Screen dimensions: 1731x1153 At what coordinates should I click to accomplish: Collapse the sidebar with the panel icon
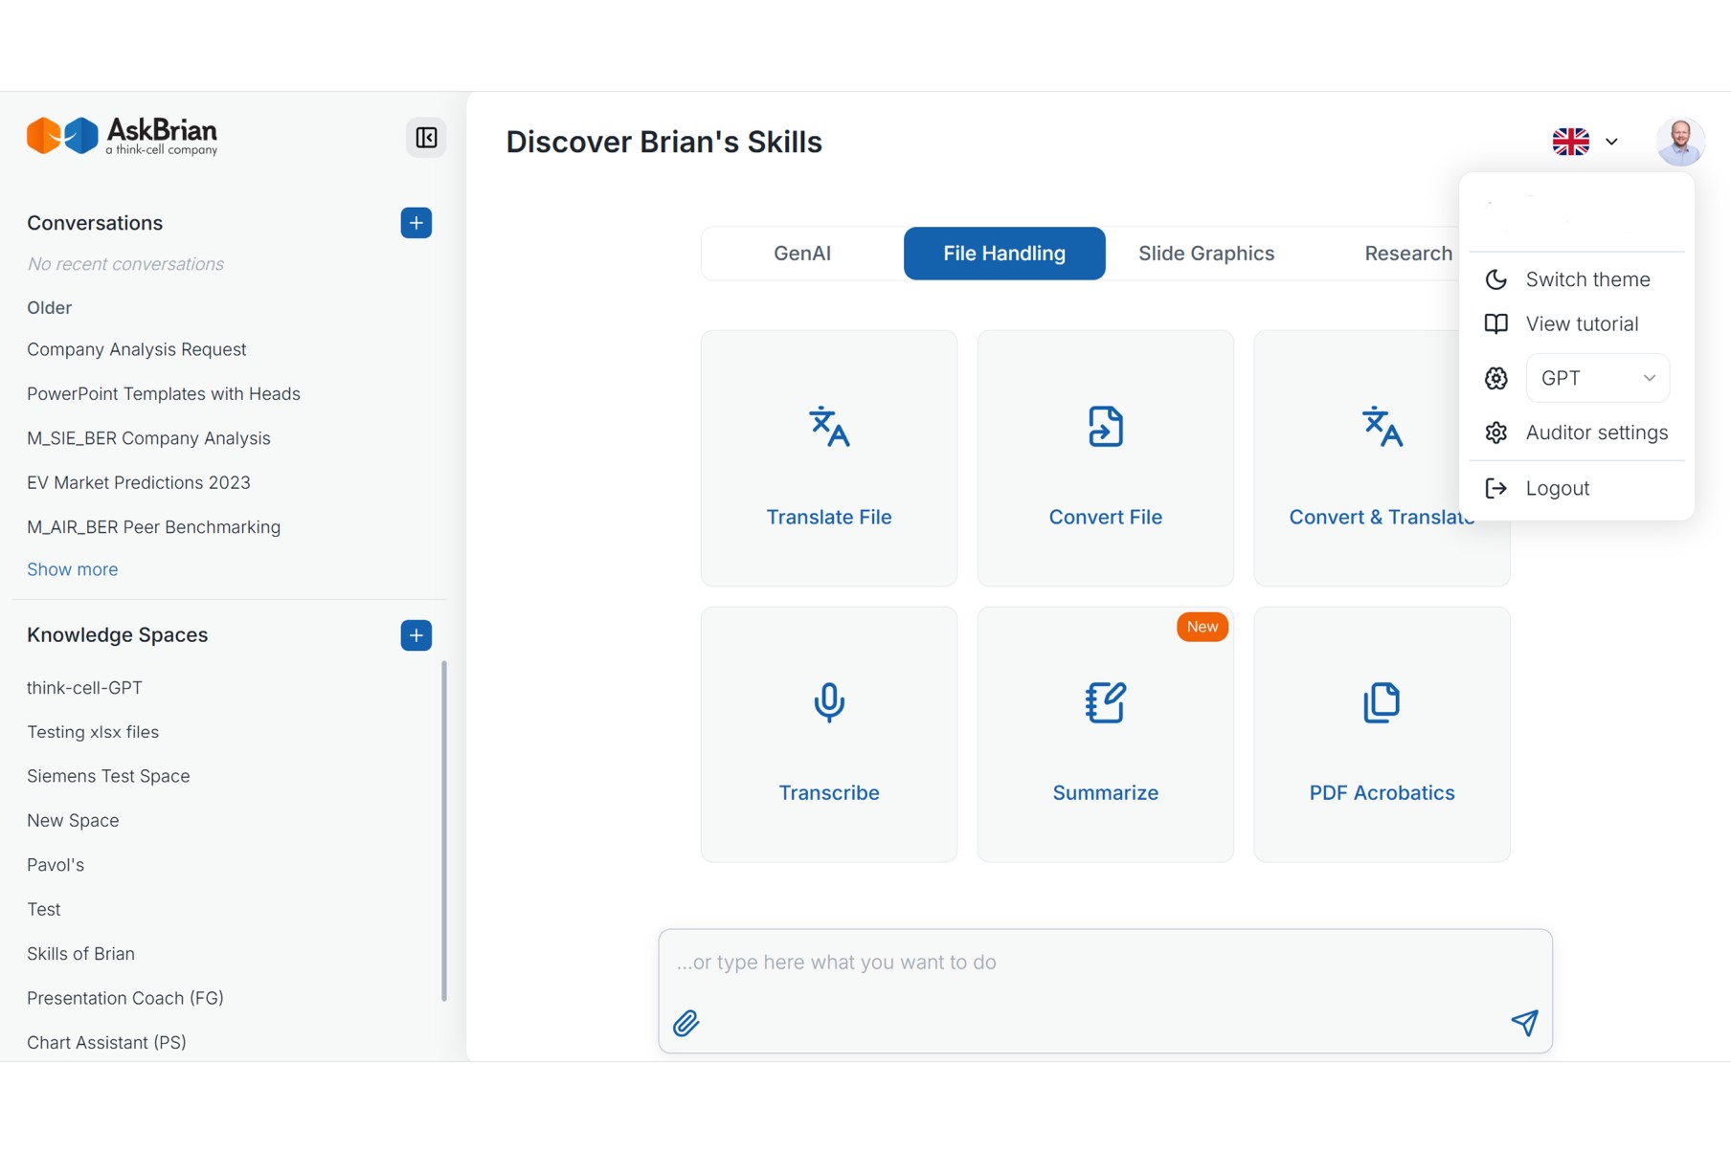click(x=426, y=138)
